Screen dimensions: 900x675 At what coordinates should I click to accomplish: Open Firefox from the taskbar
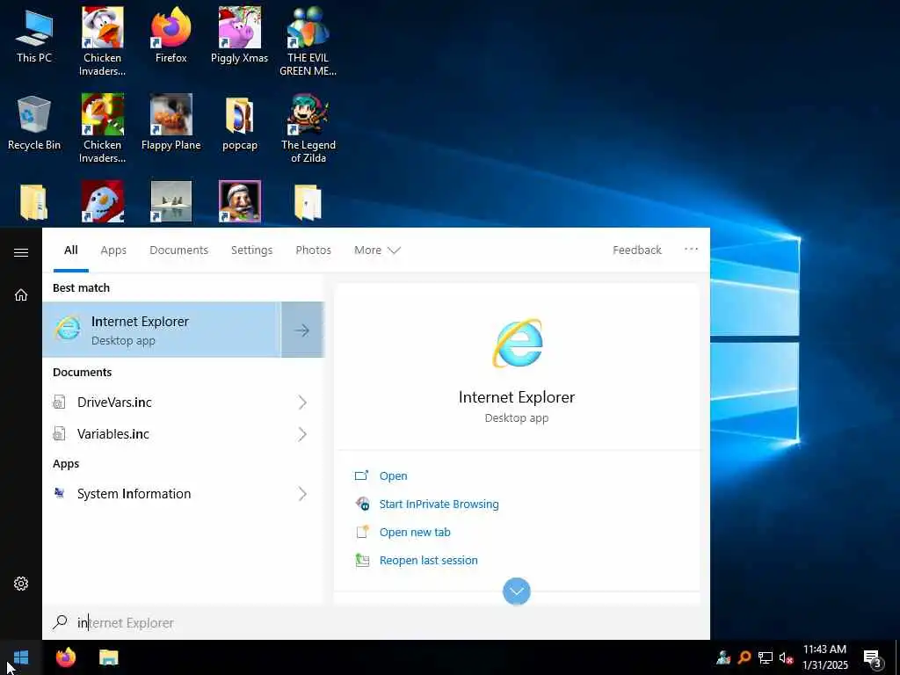pyautogui.click(x=66, y=657)
